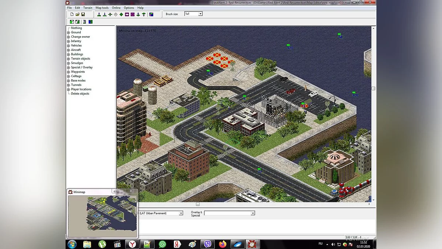
Task: Open a map with the Open File icon
Action: coord(77,14)
